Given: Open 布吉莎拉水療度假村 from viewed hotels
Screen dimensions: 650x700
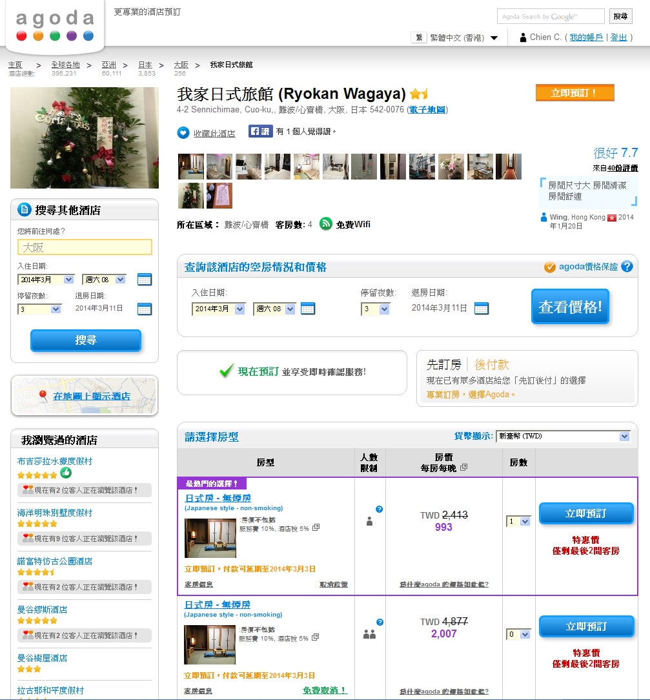Looking at the screenshot, I should (54, 461).
